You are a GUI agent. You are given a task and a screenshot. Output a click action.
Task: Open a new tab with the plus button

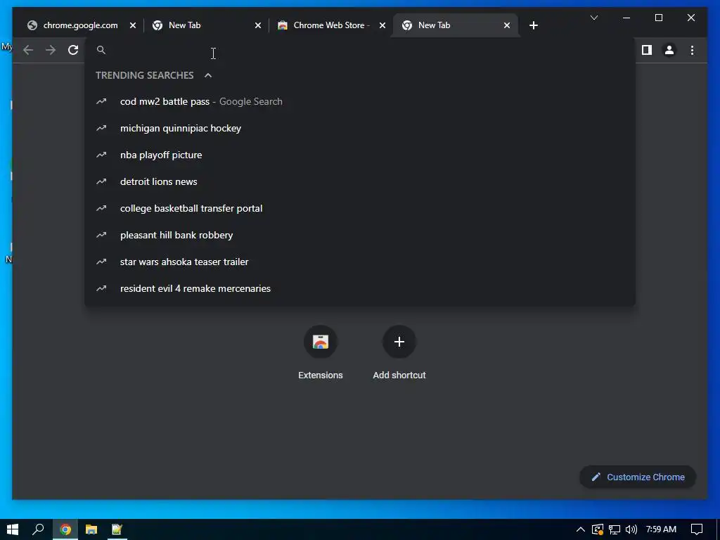pyautogui.click(x=533, y=25)
